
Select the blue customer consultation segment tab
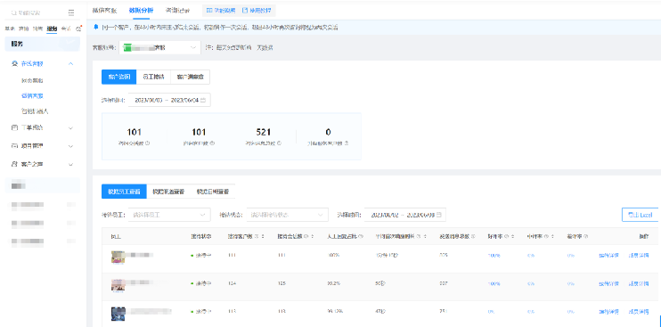[x=118, y=78]
